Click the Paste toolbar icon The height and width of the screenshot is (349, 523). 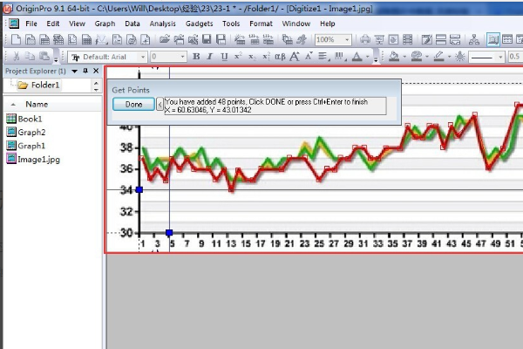click(x=44, y=56)
